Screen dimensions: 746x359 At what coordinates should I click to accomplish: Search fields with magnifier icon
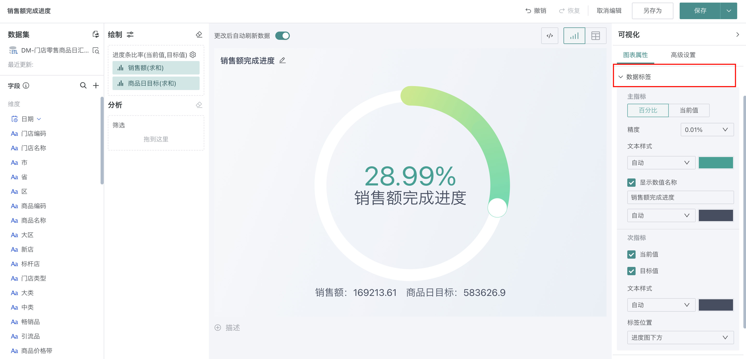click(83, 86)
